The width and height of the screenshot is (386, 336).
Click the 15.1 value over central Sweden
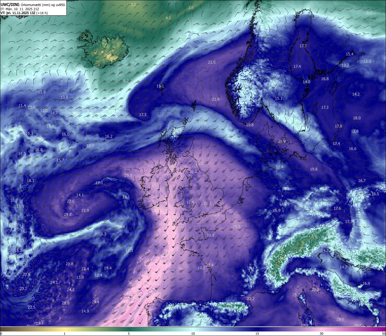pyautogui.click(x=279, y=98)
